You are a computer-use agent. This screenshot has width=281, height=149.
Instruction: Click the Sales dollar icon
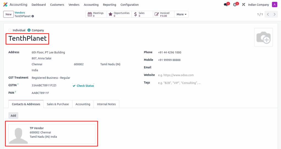coord(136,14)
